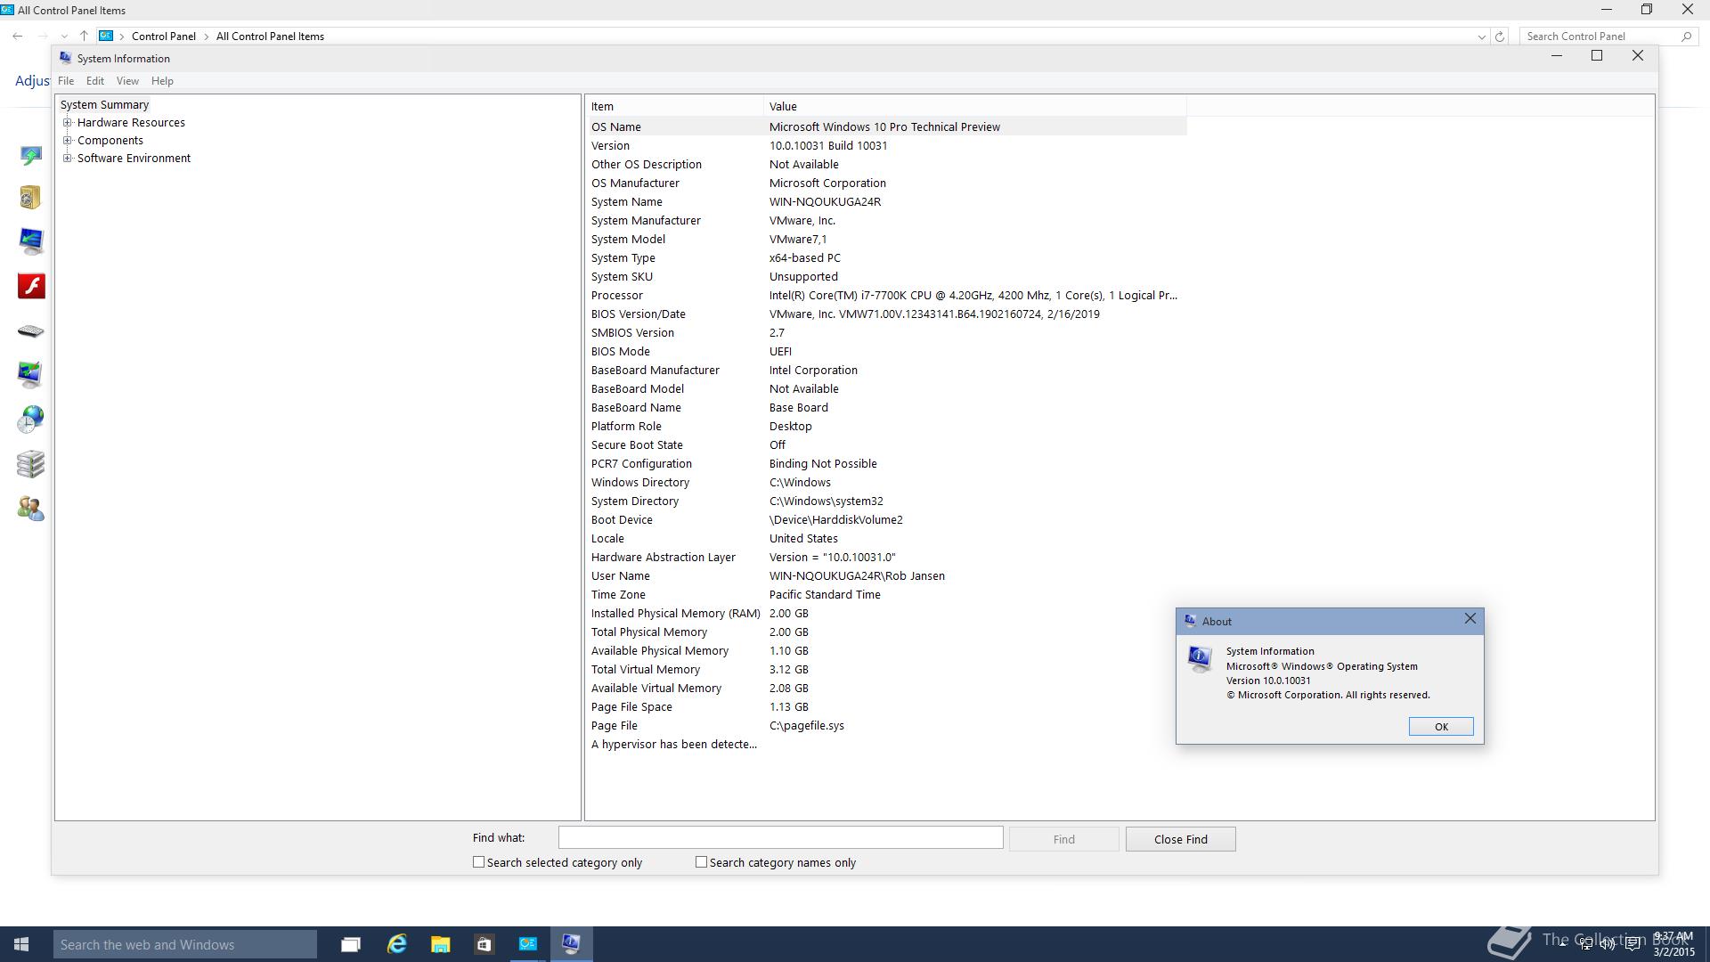Open the Personalization monitor icon

[30, 374]
